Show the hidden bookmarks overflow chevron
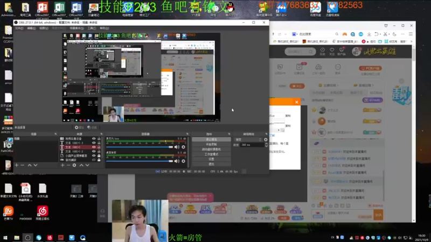431x242 pixels. [x=411, y=41]
